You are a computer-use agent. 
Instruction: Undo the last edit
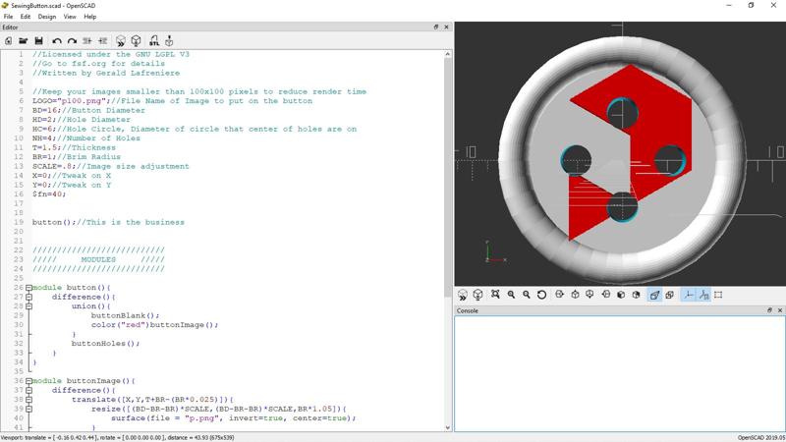click(x=57, y=41)
